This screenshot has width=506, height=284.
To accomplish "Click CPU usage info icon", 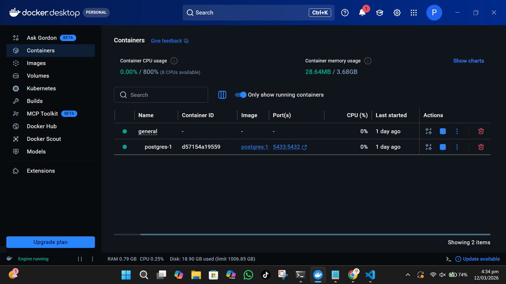I will pyautogui.click(x=174, y=61).
